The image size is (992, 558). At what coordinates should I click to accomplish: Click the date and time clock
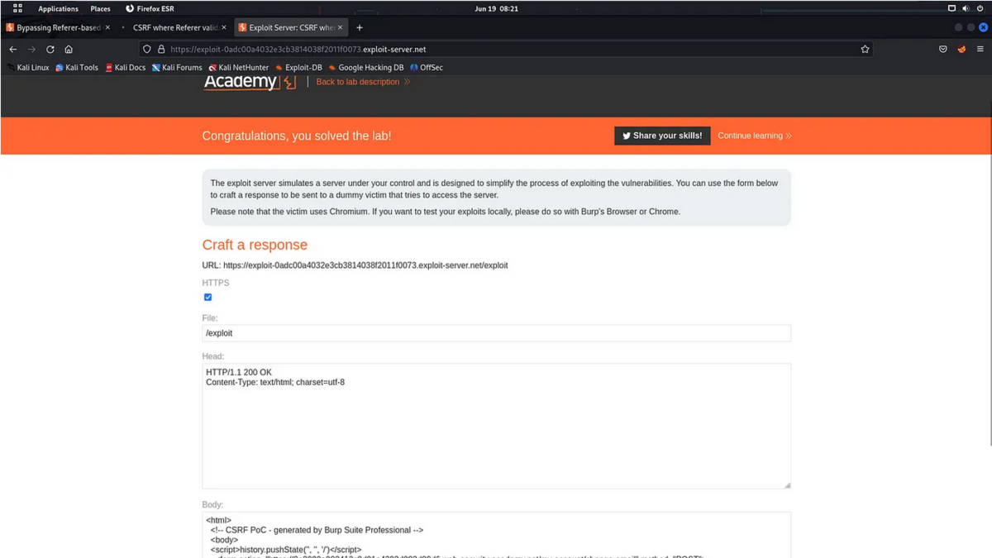tap(497, 8)
